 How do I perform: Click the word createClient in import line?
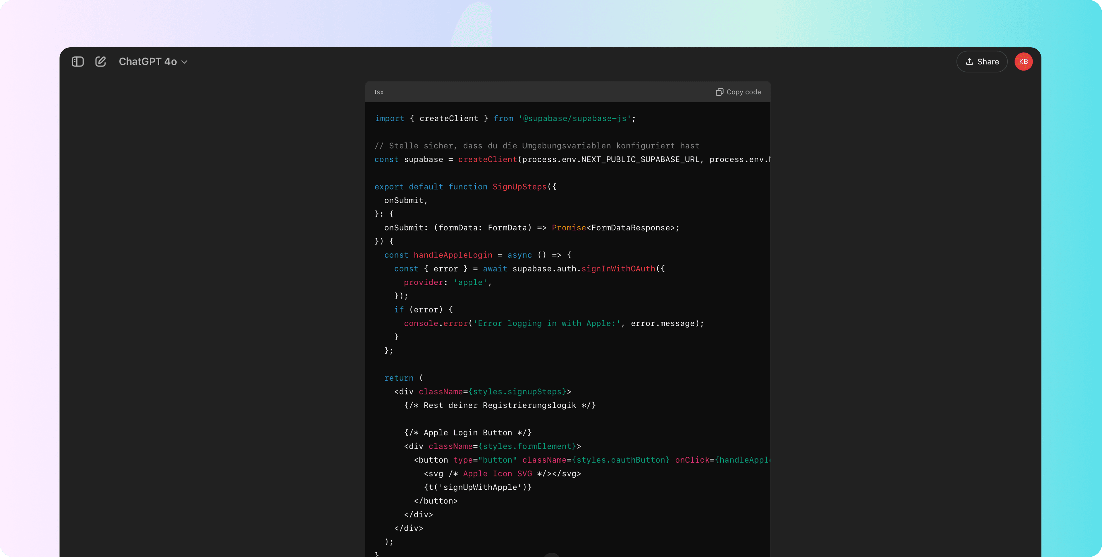pyautogui.click(x=449, y=118)
